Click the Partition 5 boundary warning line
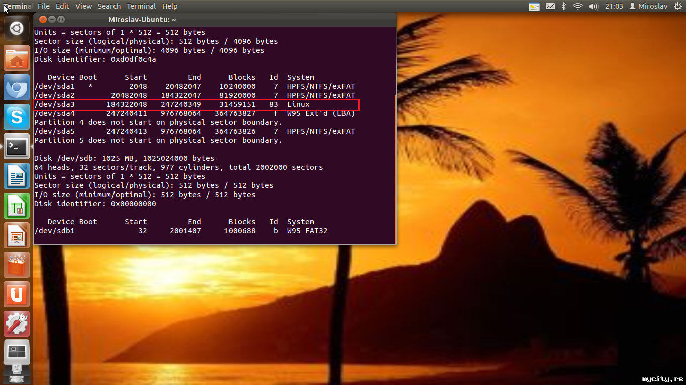686x385 pixels. click(x=158, y=140)
